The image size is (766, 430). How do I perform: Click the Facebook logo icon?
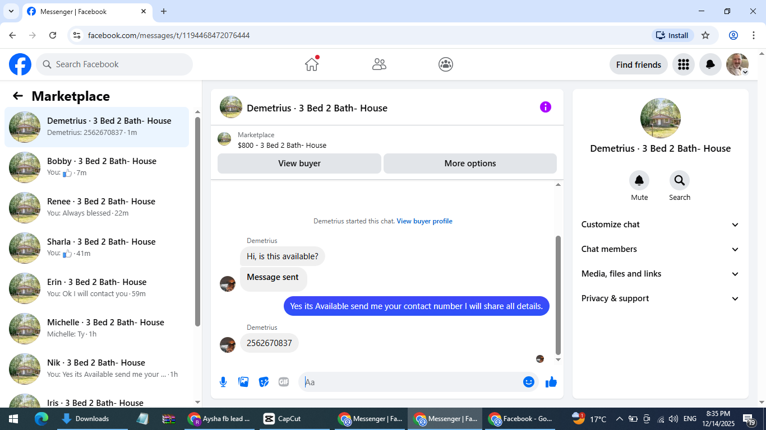20,64
